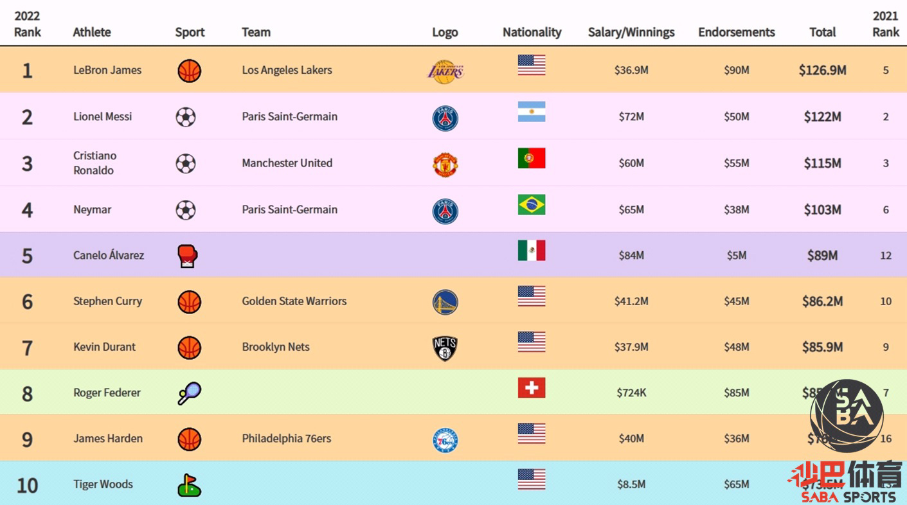
Task: Click the Los Angeles Lakers logo
Action: [x=445, y=71]
